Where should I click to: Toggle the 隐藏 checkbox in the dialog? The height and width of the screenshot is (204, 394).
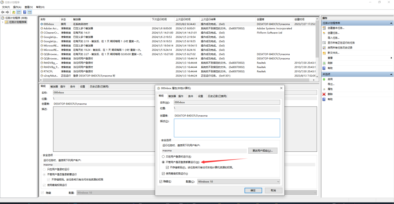point(161,182)
